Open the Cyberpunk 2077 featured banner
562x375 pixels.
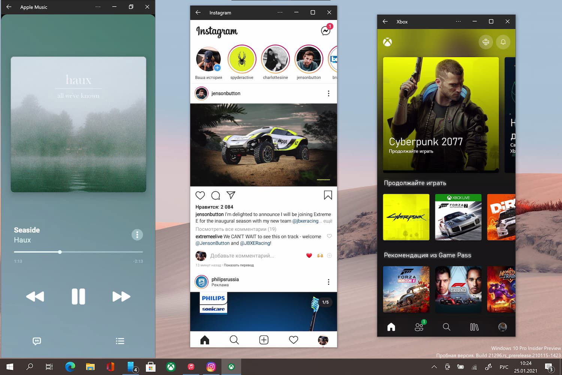441,115
